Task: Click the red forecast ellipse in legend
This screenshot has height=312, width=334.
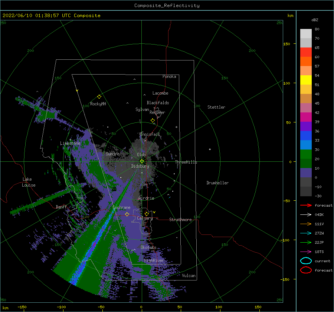Action: click(x=306, y=270)
